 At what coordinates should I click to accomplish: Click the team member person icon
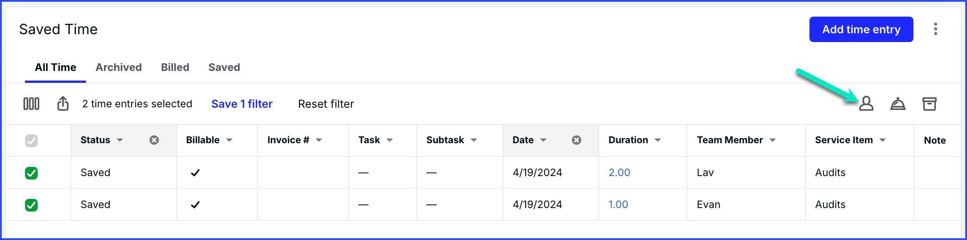[x=866, y=104]
